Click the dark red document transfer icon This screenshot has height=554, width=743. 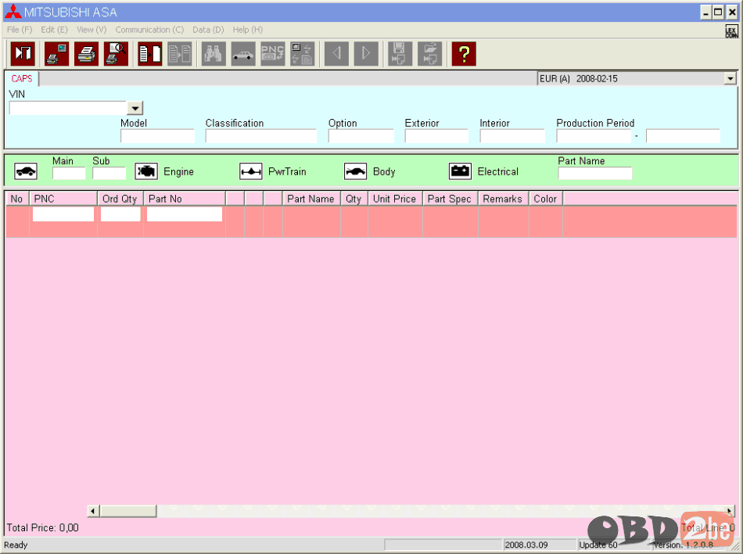pyautogui.click(x=149, y=53)
